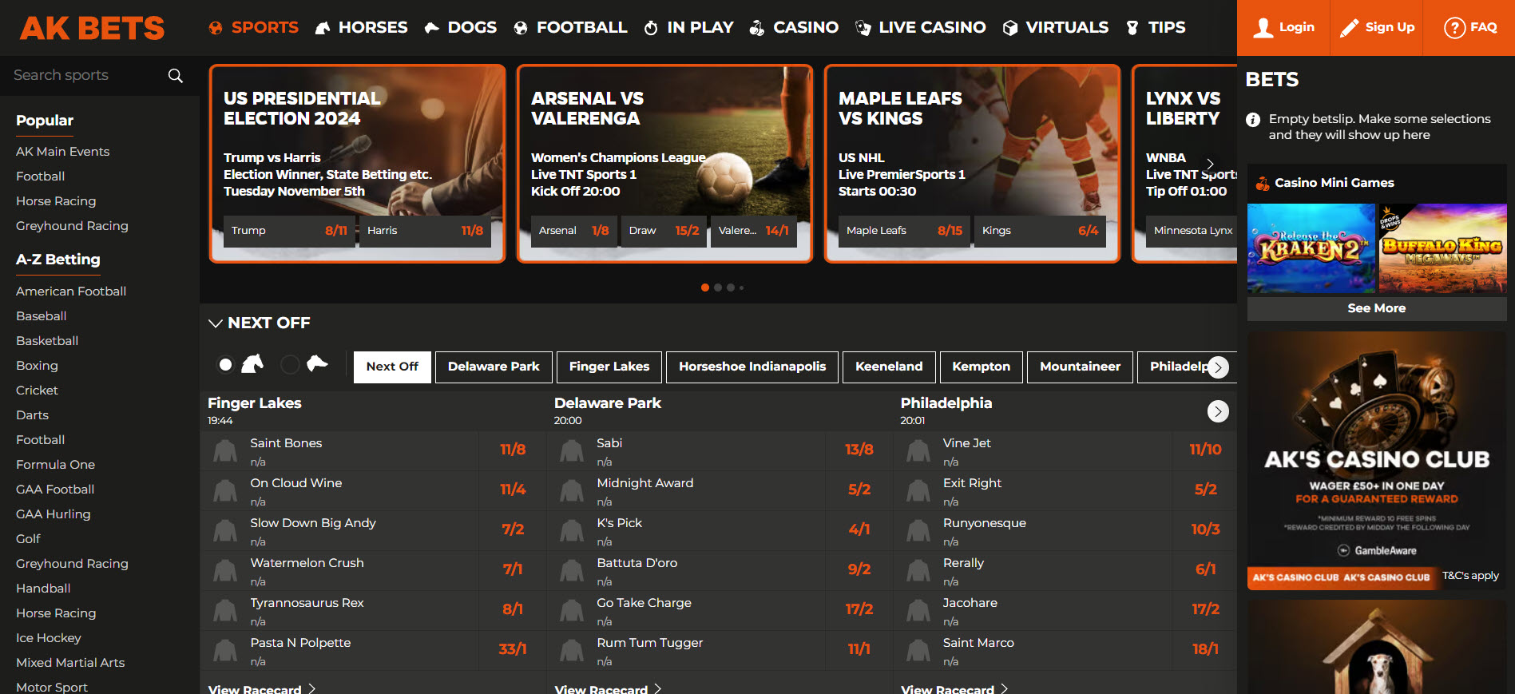Image resolution: width=1515 pixels, height=694 pixels.
Task: Select first carousel dot
Action: (x=705, y=288)
